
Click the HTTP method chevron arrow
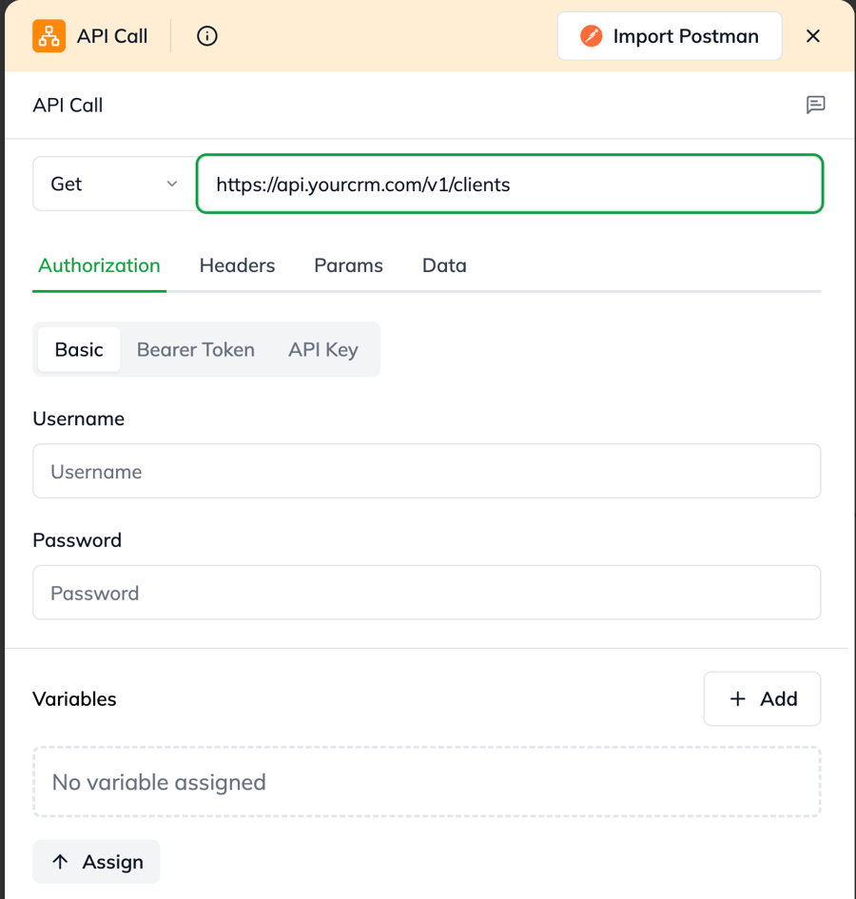click(x=172, y=184)
